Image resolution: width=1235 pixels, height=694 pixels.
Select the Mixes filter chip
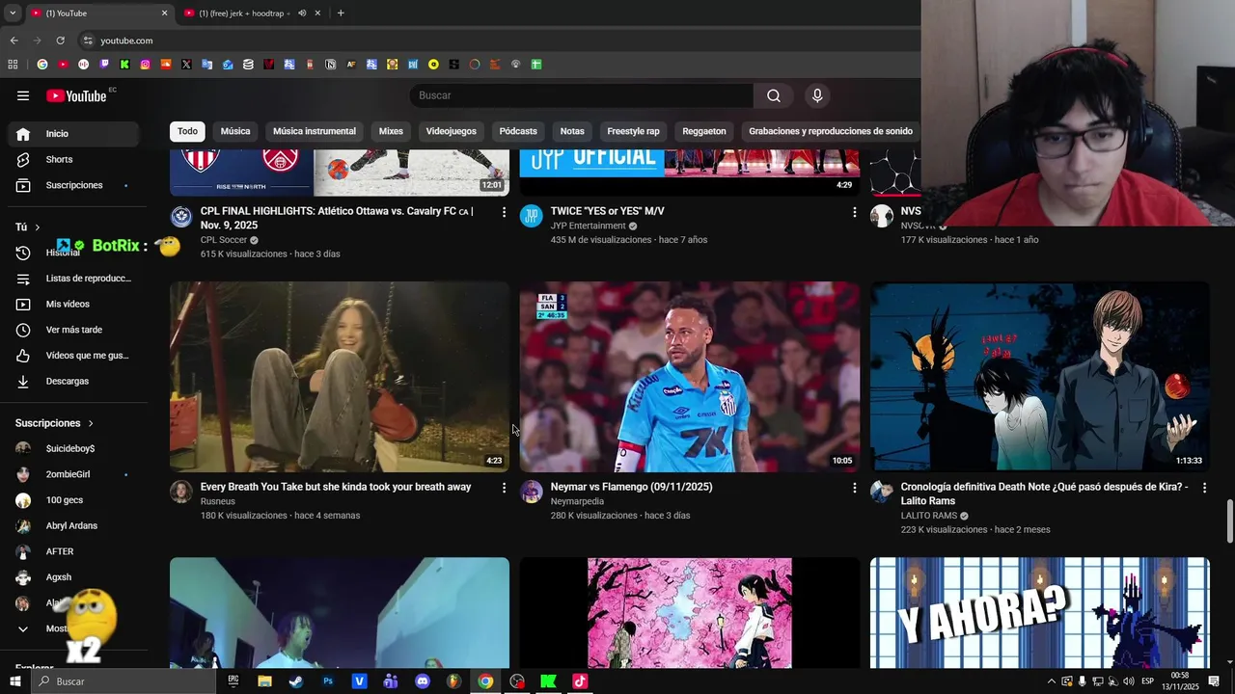pos(391,131)
